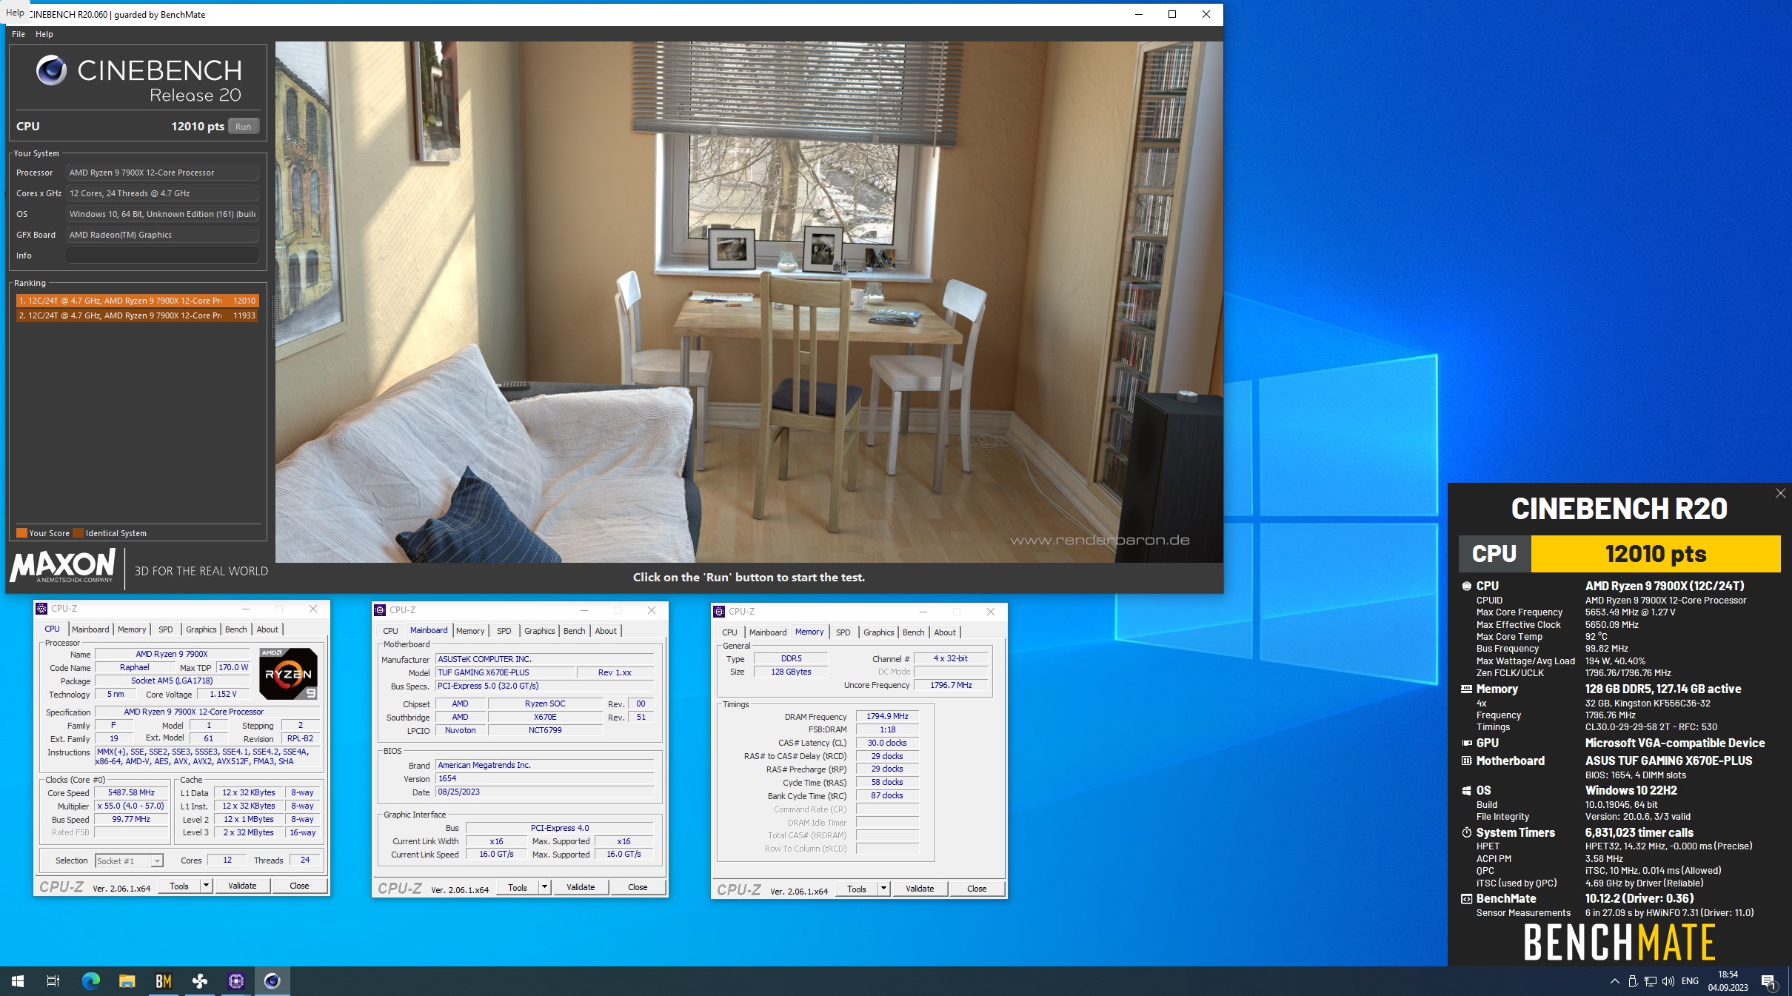Click the yellow 12010 pts score bar in BenchMate
Image resolution: width=1792 pixels, height=996 pixels.
[x=1655, y=554]
